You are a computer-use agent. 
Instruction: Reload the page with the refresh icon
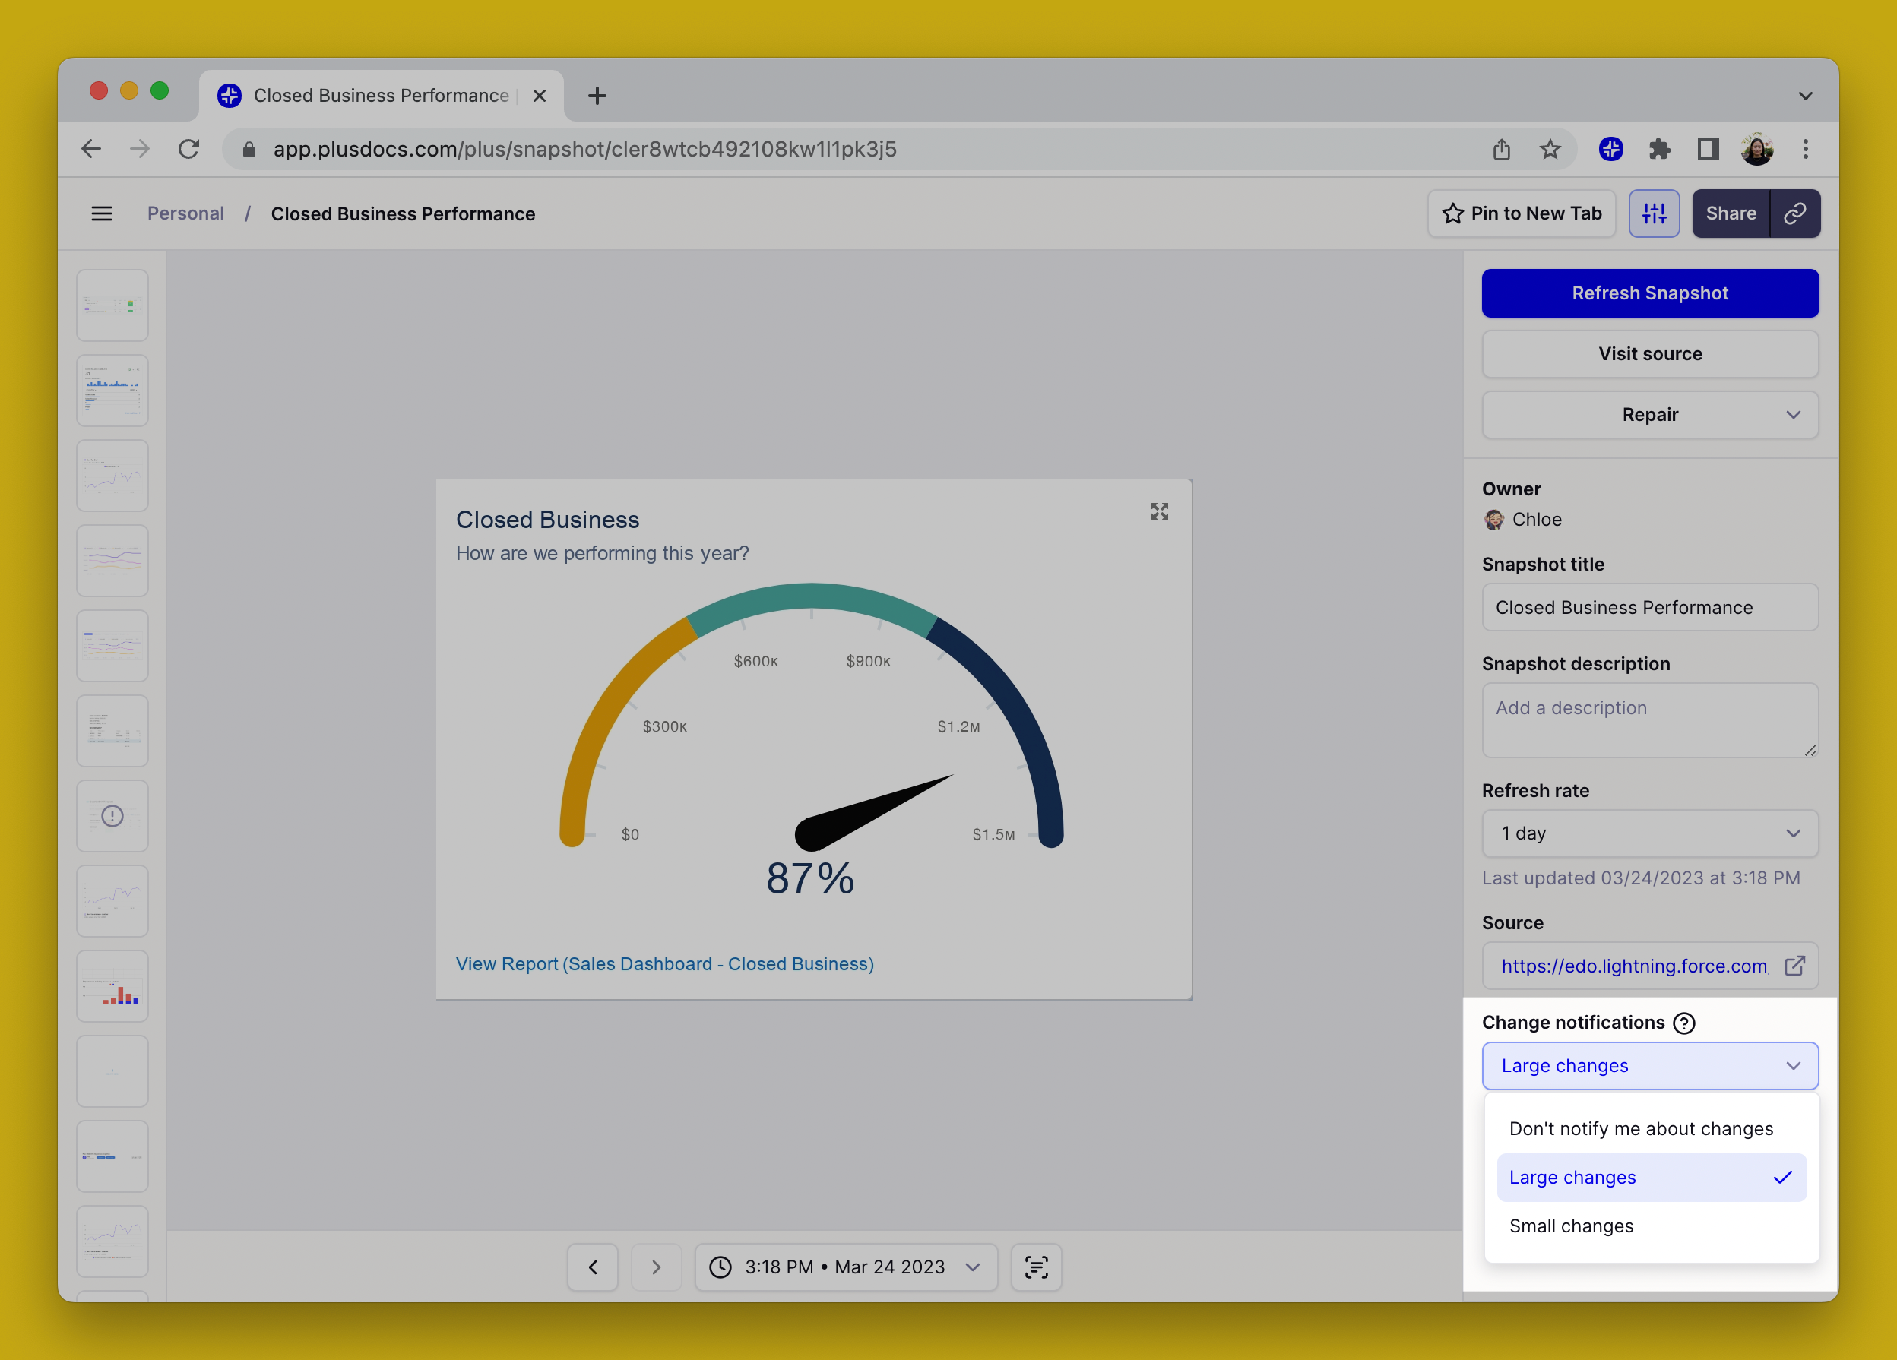pyautogui.click(x=189, y=149)
